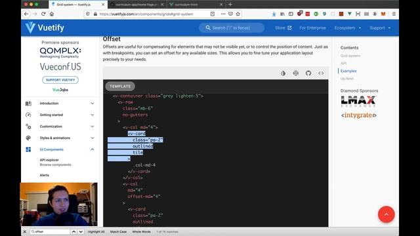Jump to Up Next in the contents list
This screenshot has height=236, width=420.
pos(347,79)
